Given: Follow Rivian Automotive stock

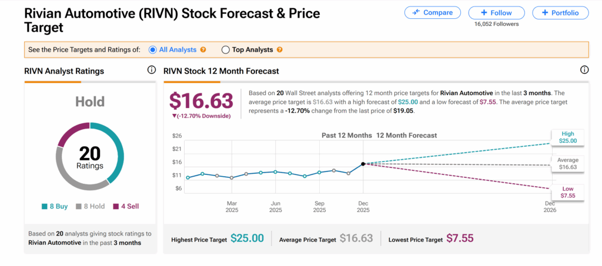Looking at the screenshot, I should (x=496, y=13).
